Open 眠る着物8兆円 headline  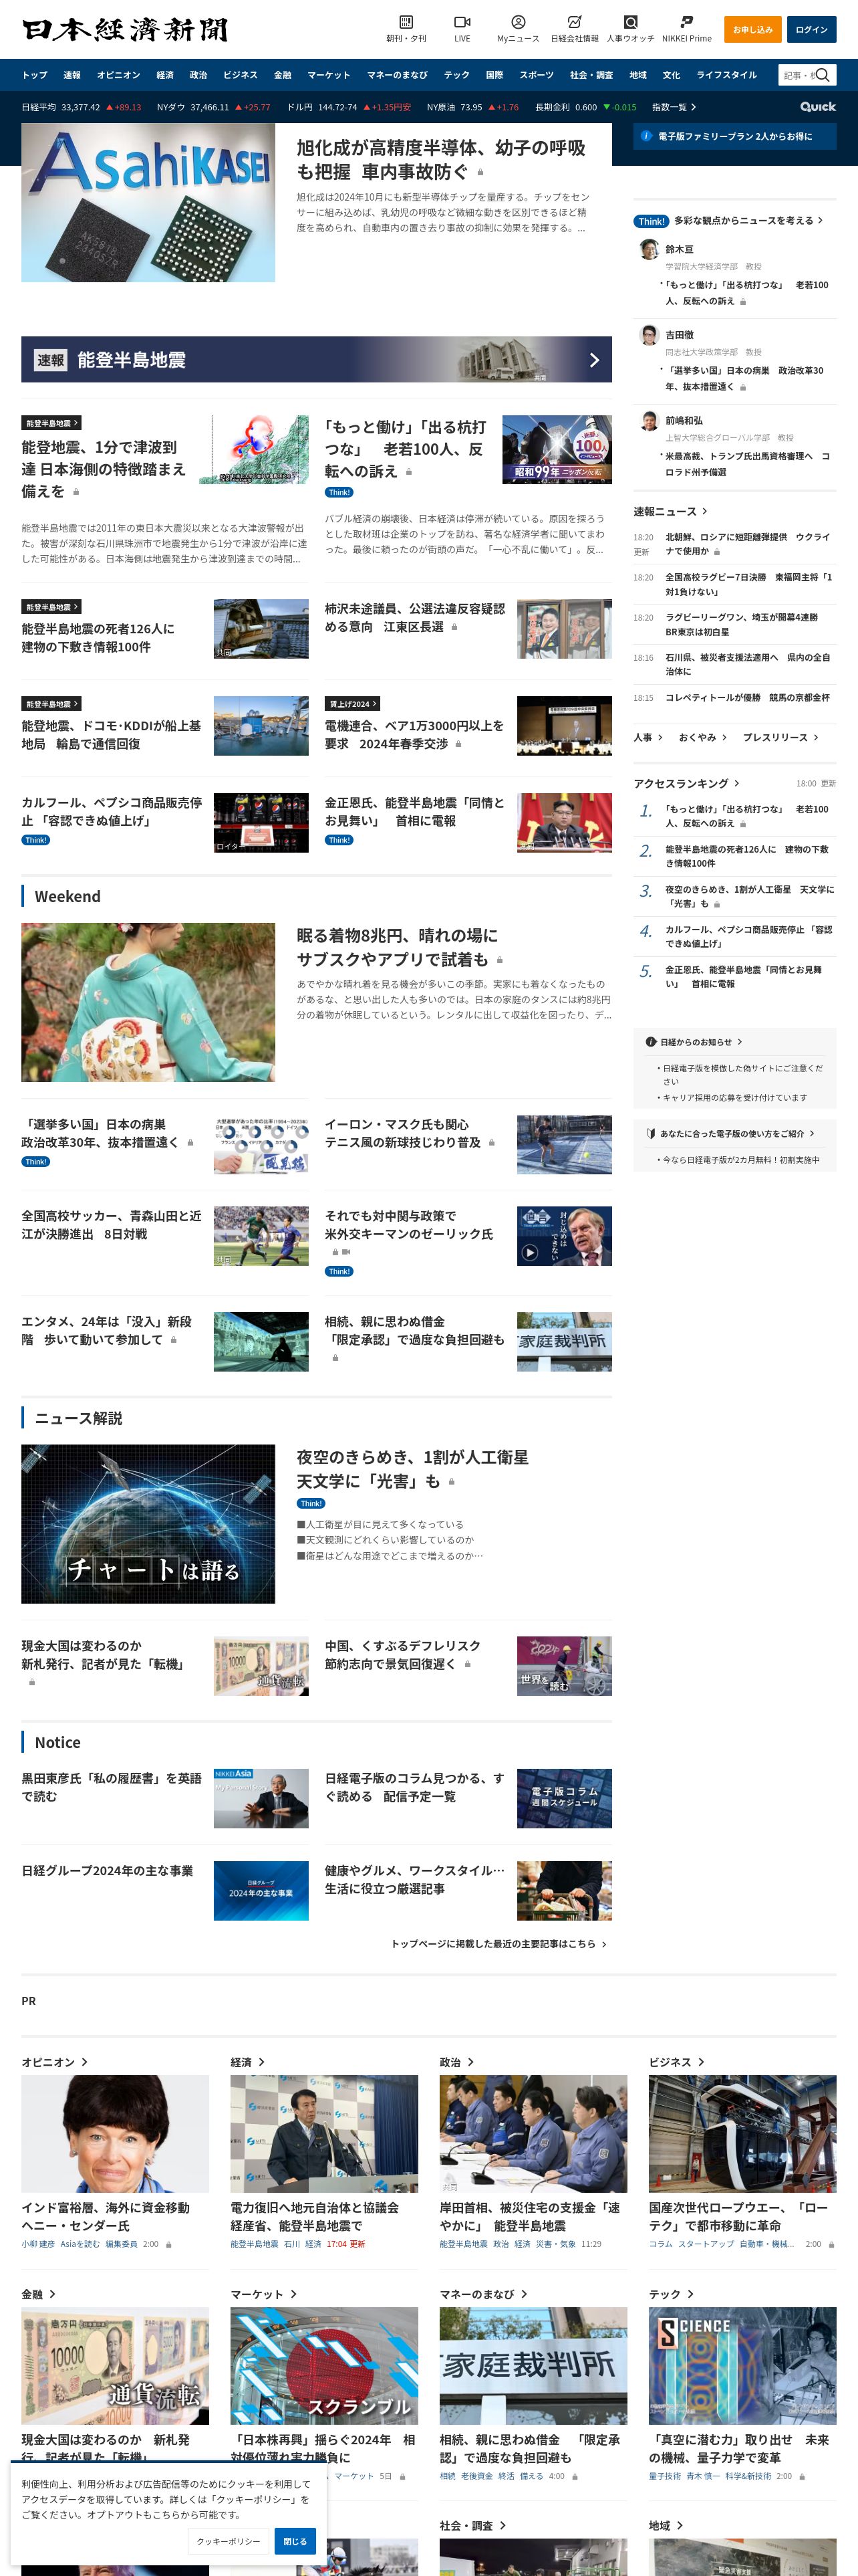[x=398, y=947]
